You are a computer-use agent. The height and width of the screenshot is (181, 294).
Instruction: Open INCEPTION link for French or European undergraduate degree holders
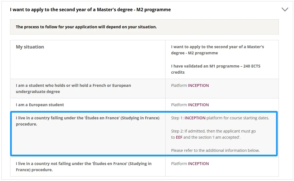tap(198, 85)
